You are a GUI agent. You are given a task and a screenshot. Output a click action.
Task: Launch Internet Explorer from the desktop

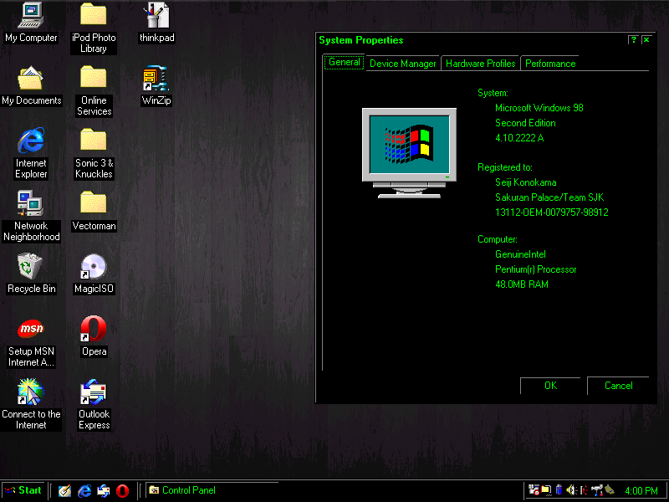coord(31,141)
